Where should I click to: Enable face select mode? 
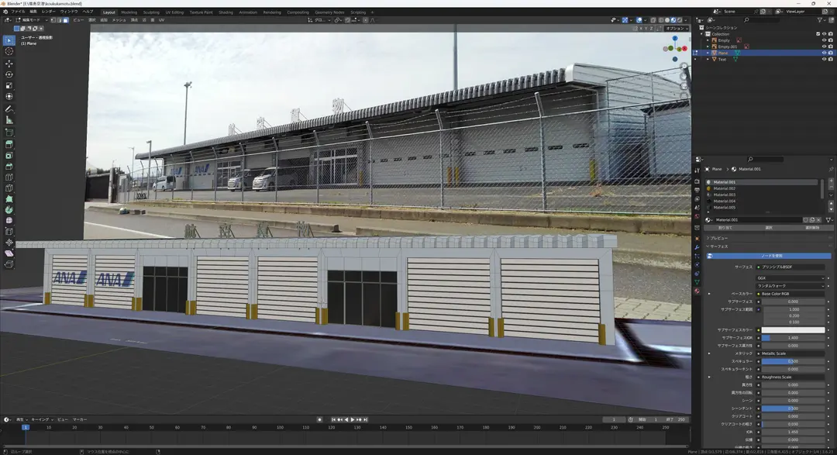click(x=65, y=19)
